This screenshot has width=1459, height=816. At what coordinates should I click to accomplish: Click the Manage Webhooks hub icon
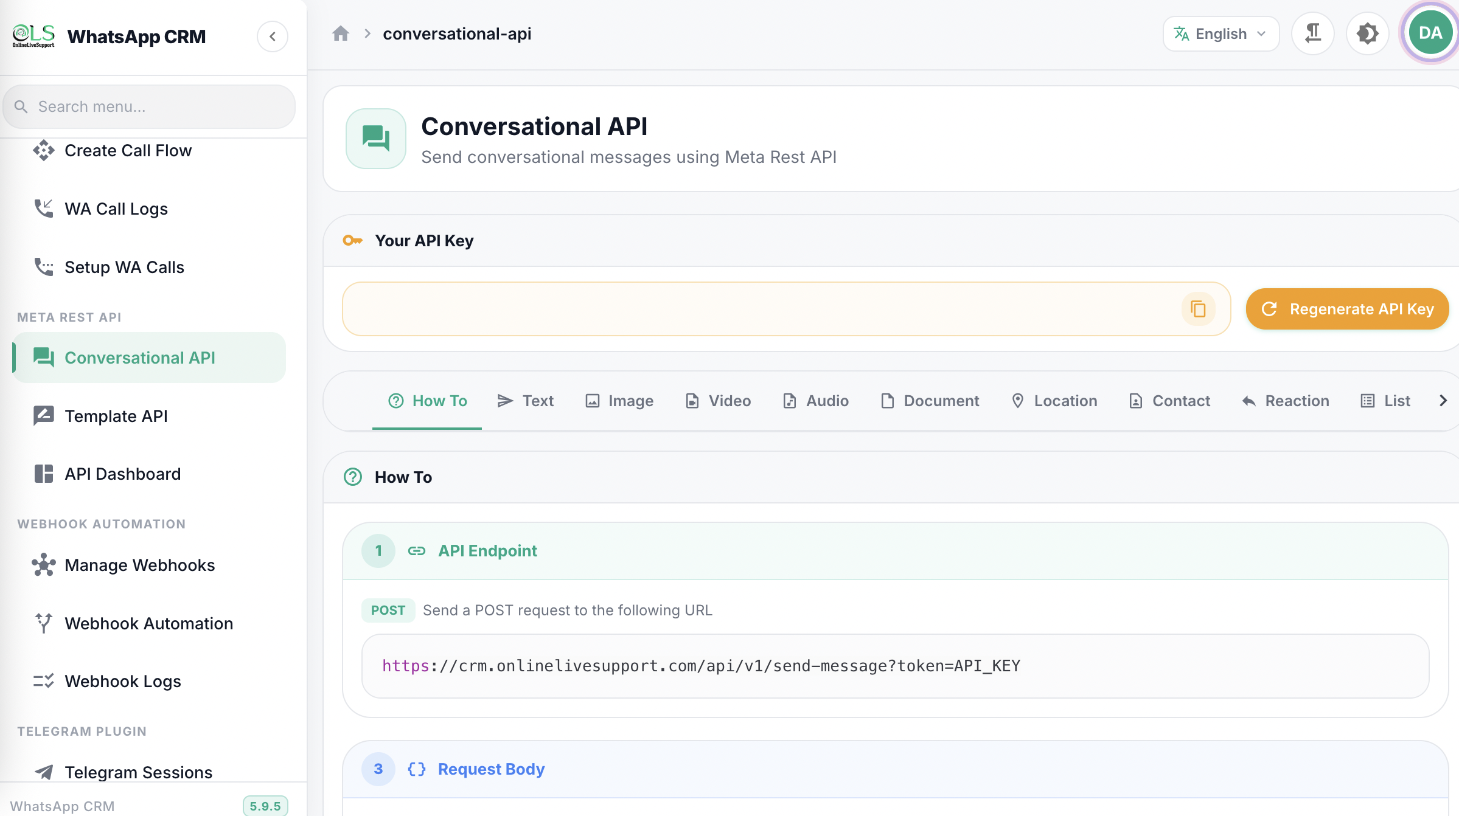pos(43,565)
